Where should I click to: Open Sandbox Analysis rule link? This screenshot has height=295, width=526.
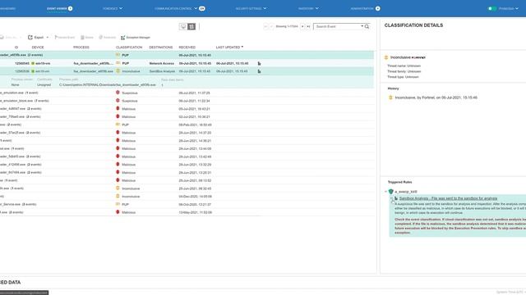(448, 198)
